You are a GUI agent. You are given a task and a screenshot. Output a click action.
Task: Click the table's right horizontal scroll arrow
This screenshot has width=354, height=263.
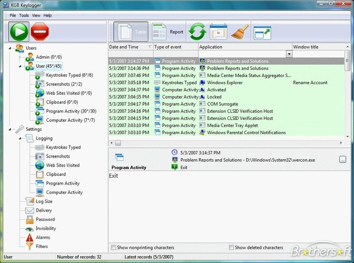point(341,143)
